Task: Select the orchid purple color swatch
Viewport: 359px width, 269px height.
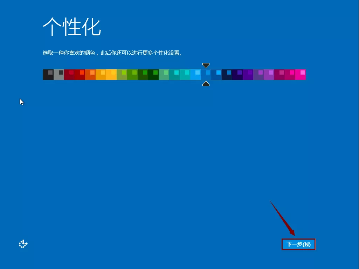Action: pyautogui.click(x=269, y=75)
